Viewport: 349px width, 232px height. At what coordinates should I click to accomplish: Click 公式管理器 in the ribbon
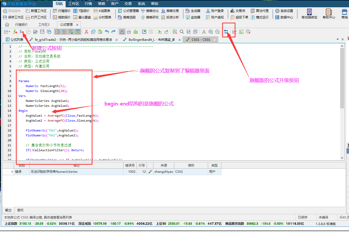[x=128, y=11]
